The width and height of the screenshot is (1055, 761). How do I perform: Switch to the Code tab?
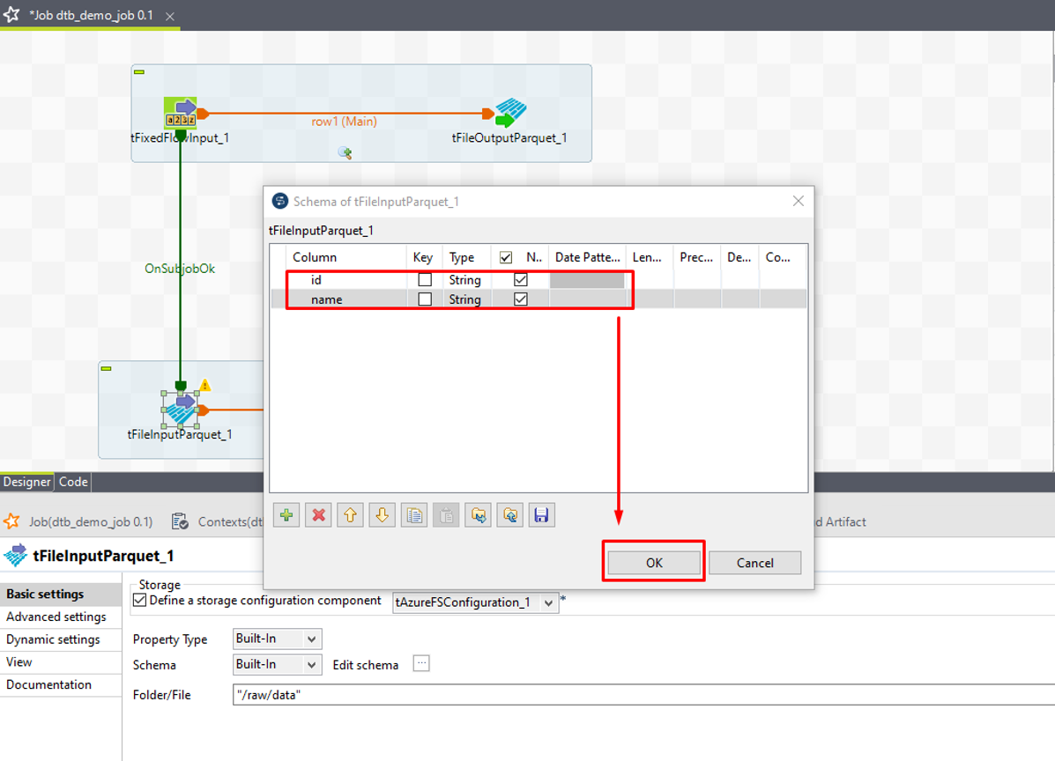(x=73, y=482)
